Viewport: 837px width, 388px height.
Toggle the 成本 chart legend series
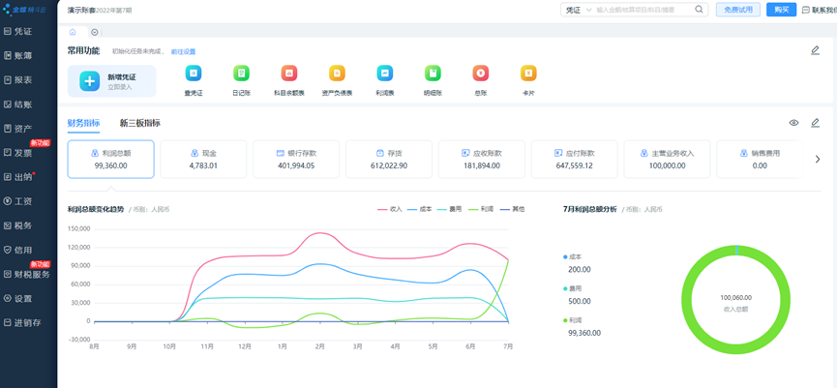[420, 209]
